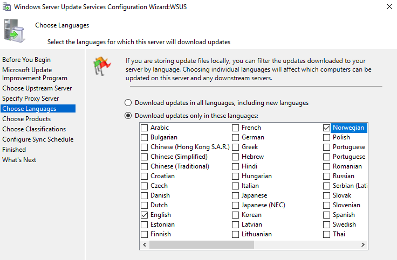The width and height of the screenshot is (397, 260).
Task: Tick the Chinese (Simplified) checkbox
Action: click(x=145, y=157)
